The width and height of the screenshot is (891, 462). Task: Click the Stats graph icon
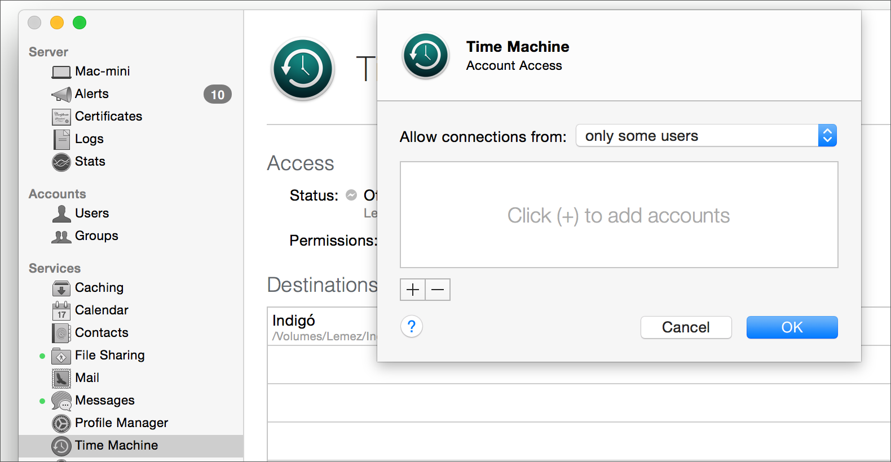click(61, 162)
